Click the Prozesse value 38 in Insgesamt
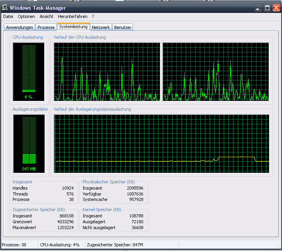 pyautogui.click(x=71, y=199)
